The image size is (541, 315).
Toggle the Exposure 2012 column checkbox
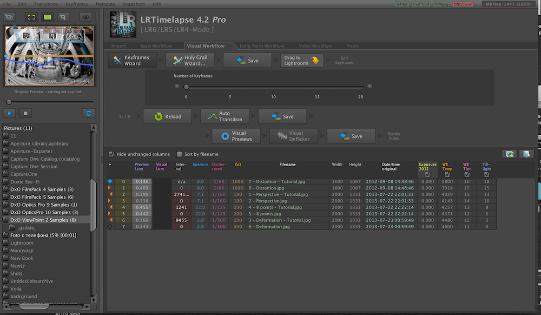(427, 175)
